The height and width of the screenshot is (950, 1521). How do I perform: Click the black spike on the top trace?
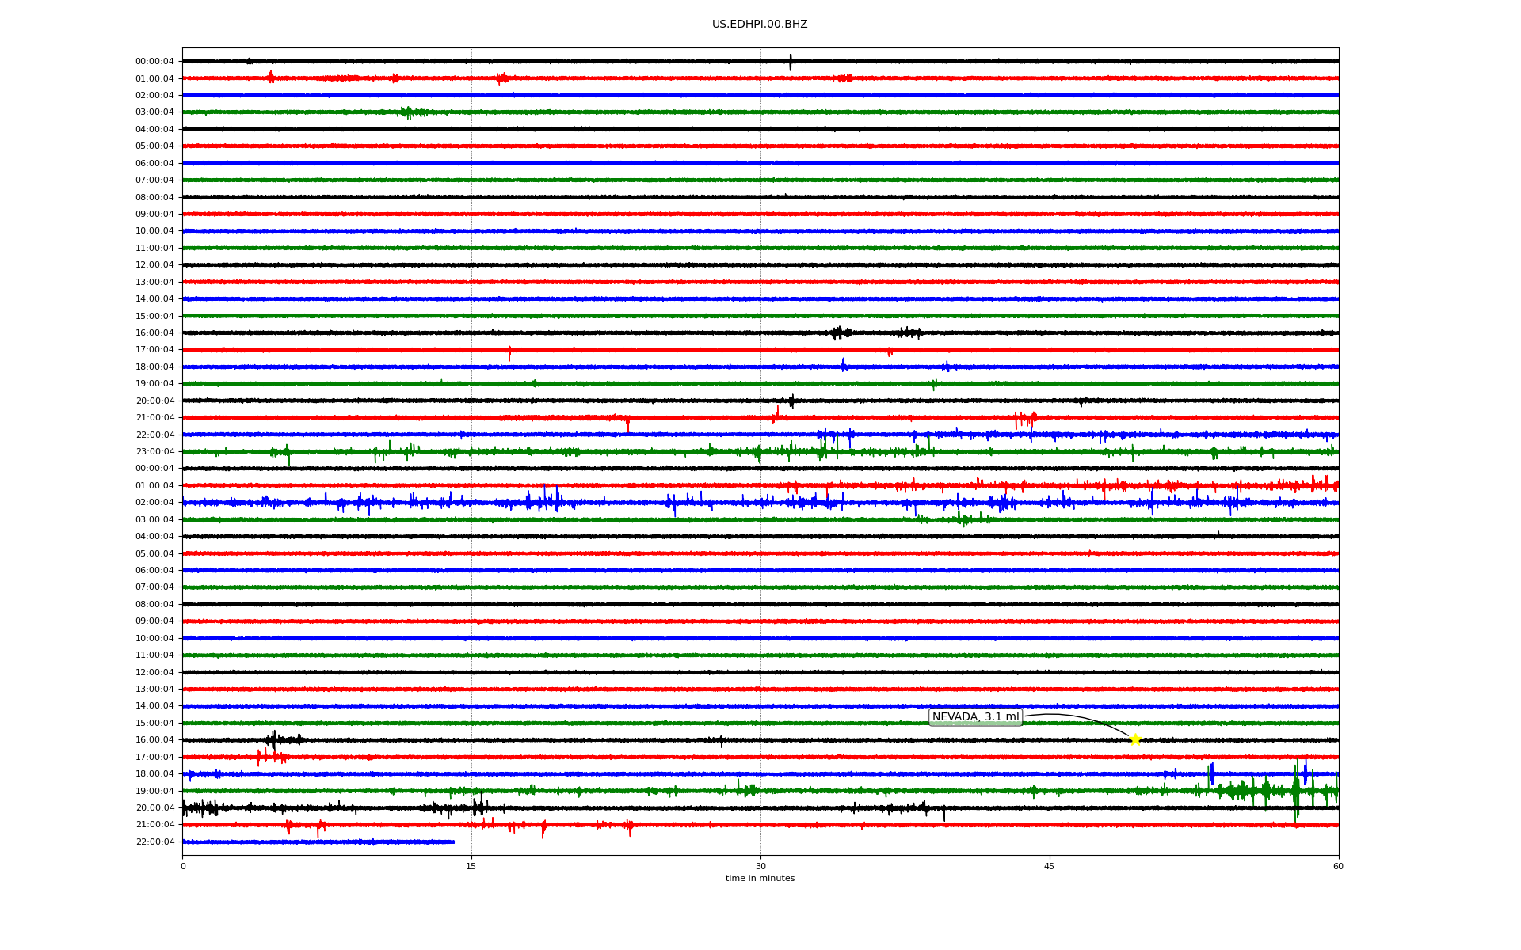pyautogui.click(x=790, y=61)
